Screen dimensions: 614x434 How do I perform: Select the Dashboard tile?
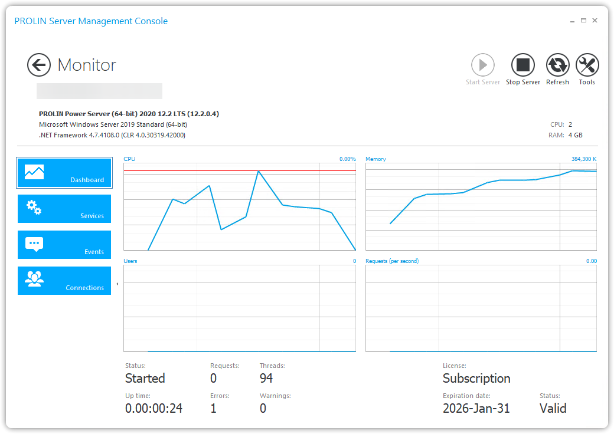pos(64,173)
